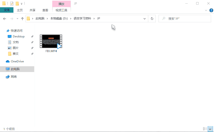Viewport: 214px width, 132px height.
Task: Click the pin icon next to Desktop
Action: (x=32, y=37)
